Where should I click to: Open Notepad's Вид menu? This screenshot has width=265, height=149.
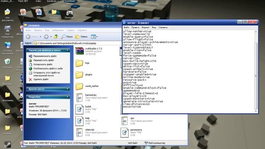154,27
